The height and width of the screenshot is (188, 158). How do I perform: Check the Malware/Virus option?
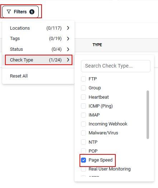pyautogui.click(x=83, y=133)
